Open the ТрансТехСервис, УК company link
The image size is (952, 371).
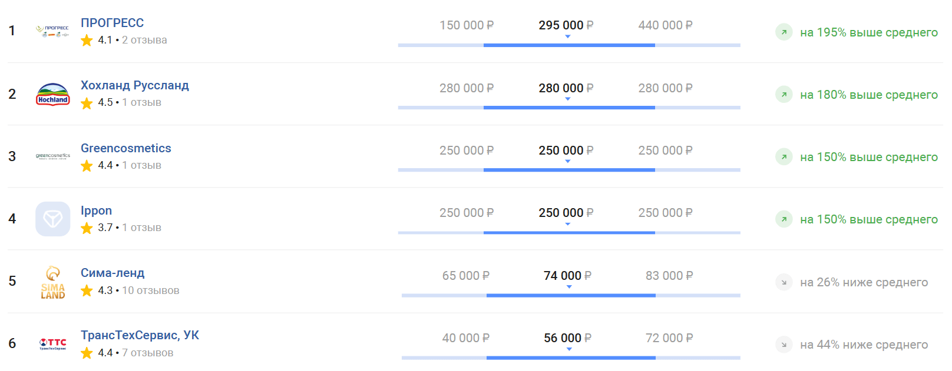pos(140,335)
